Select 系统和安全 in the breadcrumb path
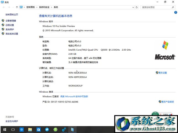The height and width of the screenshot is (133, 178). pos(44,7)
